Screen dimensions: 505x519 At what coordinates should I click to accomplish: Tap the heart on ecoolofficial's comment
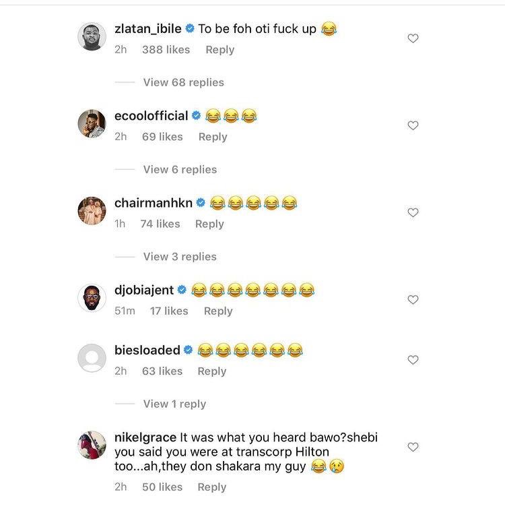click(413, 125)
